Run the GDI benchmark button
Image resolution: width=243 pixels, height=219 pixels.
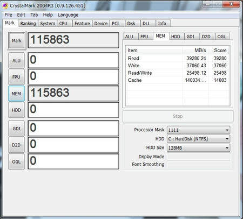click(x=16, y=129)
